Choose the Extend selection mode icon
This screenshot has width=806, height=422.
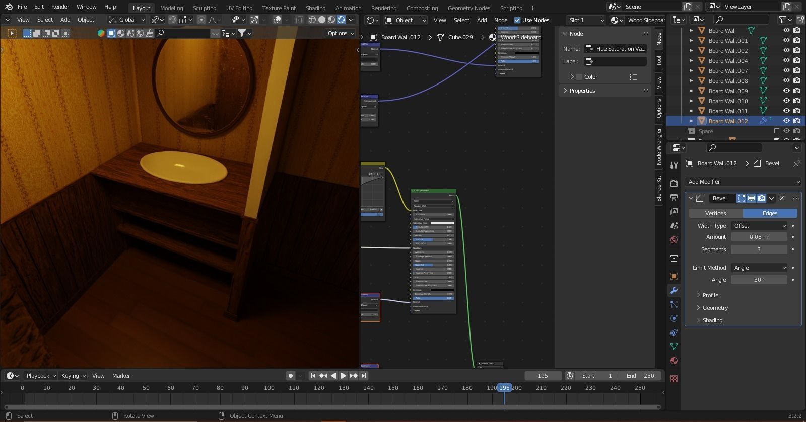[x=37, y=33]
